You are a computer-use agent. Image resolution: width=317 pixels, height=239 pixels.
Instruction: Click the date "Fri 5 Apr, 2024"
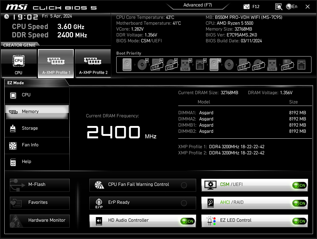(57, 16)
